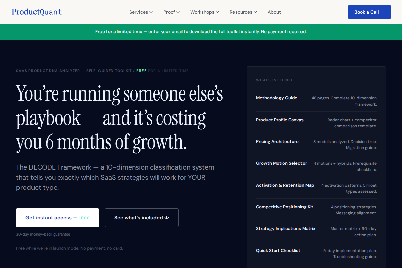Click the ProductQuant logo
The height and width of the screenshot is (268, 402).
[x=37, y=12]
